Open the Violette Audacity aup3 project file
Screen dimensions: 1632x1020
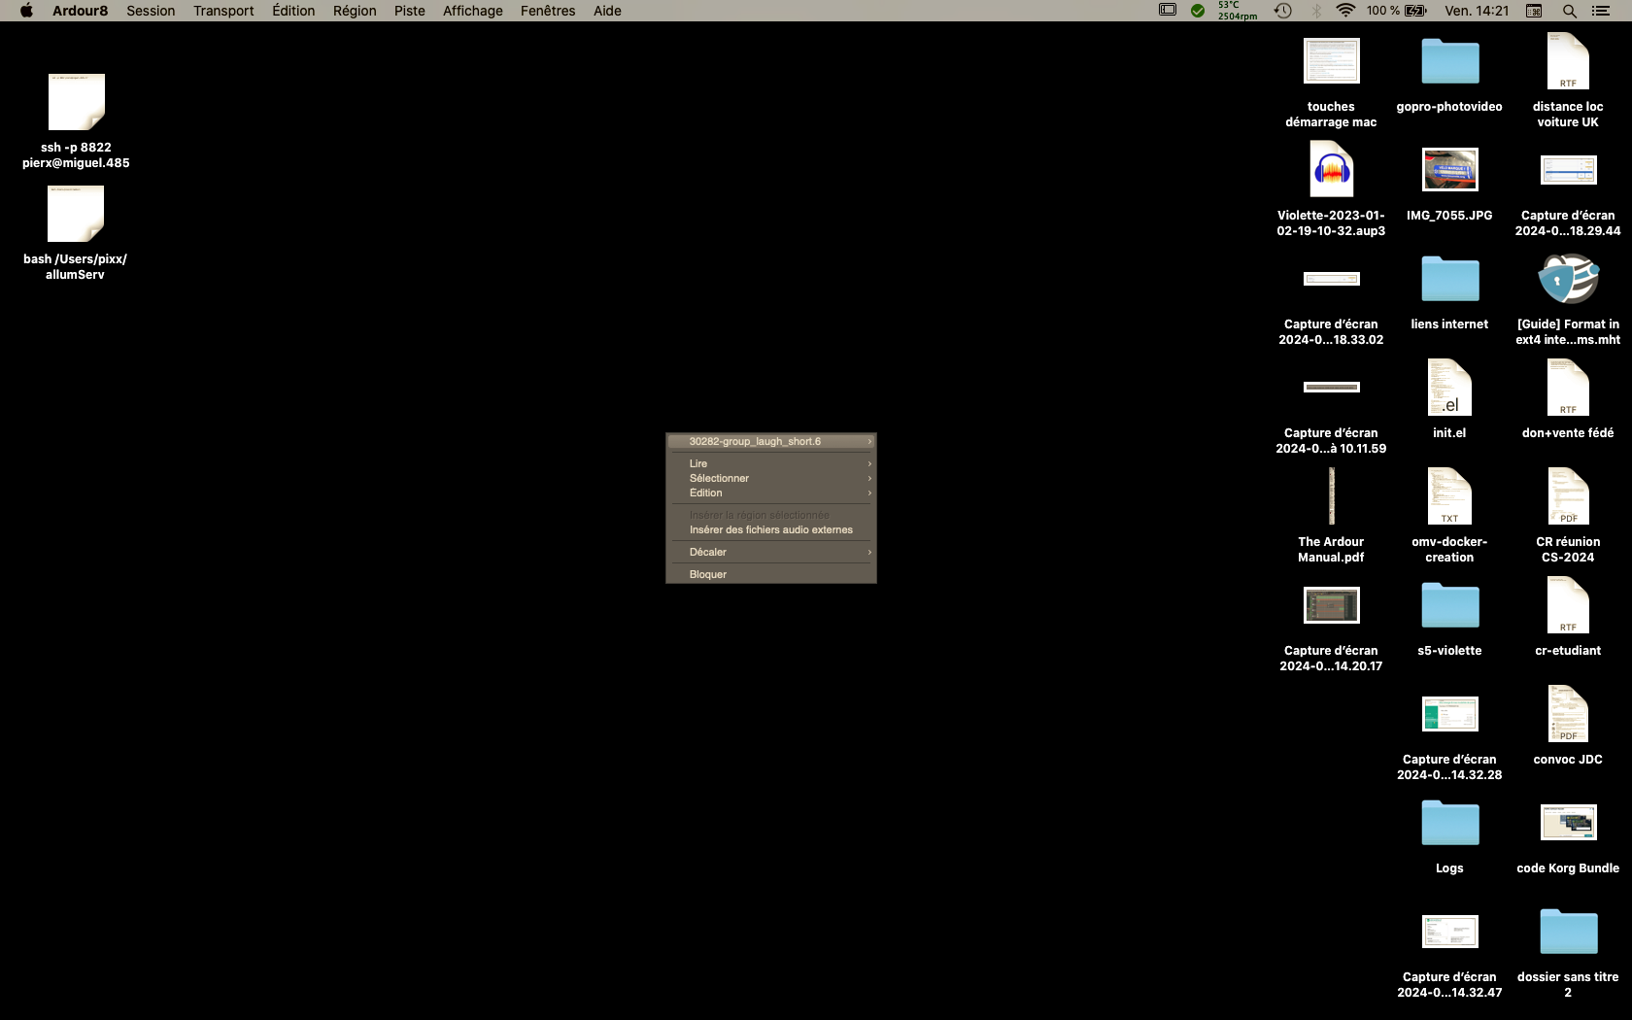(1331, 170)
